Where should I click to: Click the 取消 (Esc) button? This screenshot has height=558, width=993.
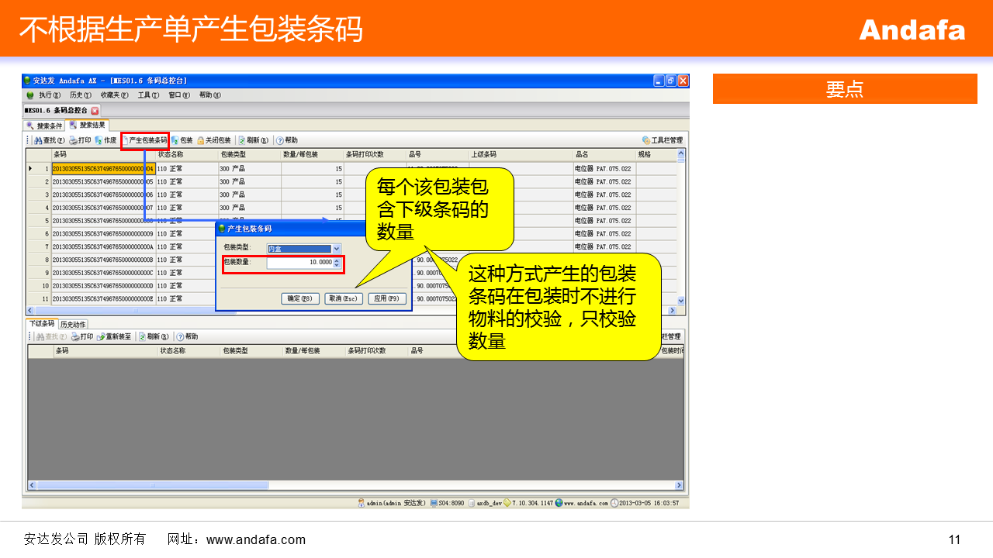point(343,298)
